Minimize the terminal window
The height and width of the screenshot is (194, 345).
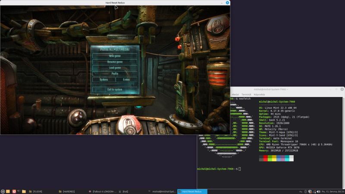pyautogui.click(x=330, y=89)
